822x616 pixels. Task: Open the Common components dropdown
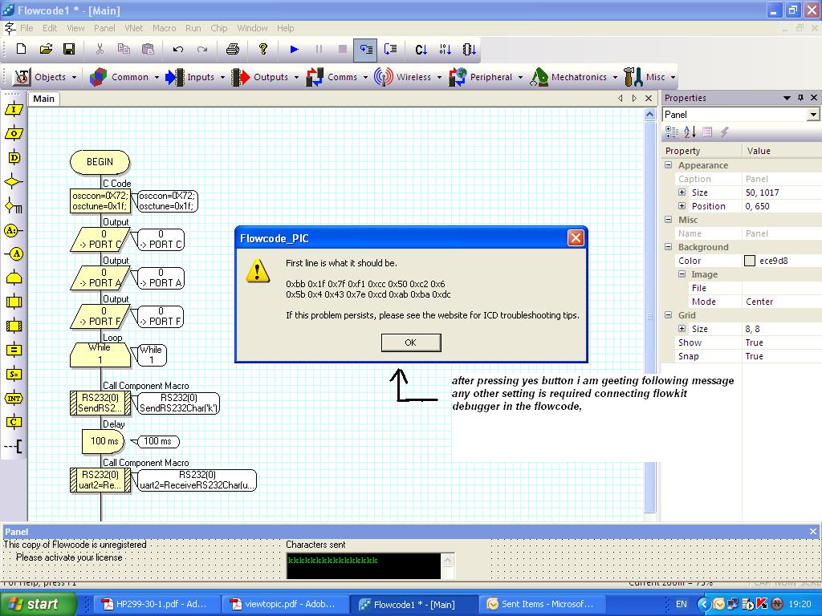pyautogui.click(x=124, y=77)
